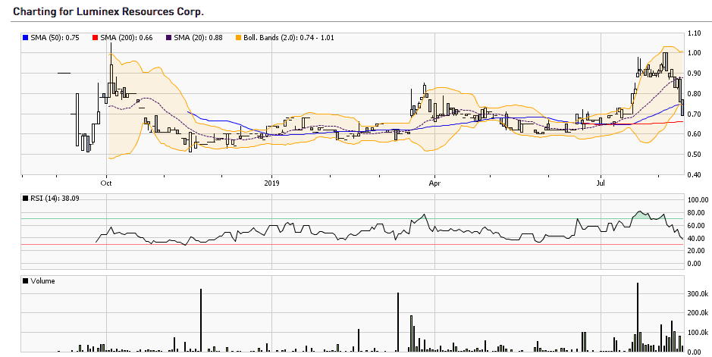Click the black RSI (14) legend square
This screenshot has height=357, width=712.
(x=25, y=198)
